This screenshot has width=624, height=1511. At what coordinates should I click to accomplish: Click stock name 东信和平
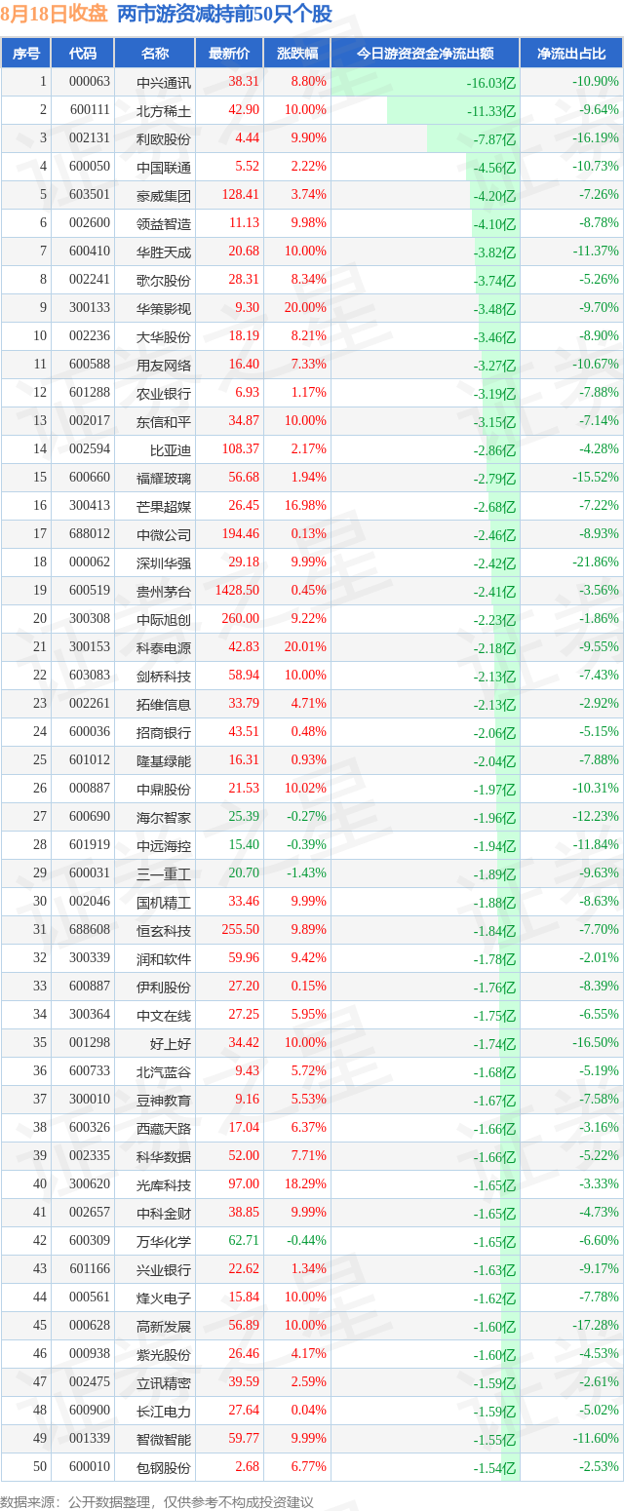[164, 422]
